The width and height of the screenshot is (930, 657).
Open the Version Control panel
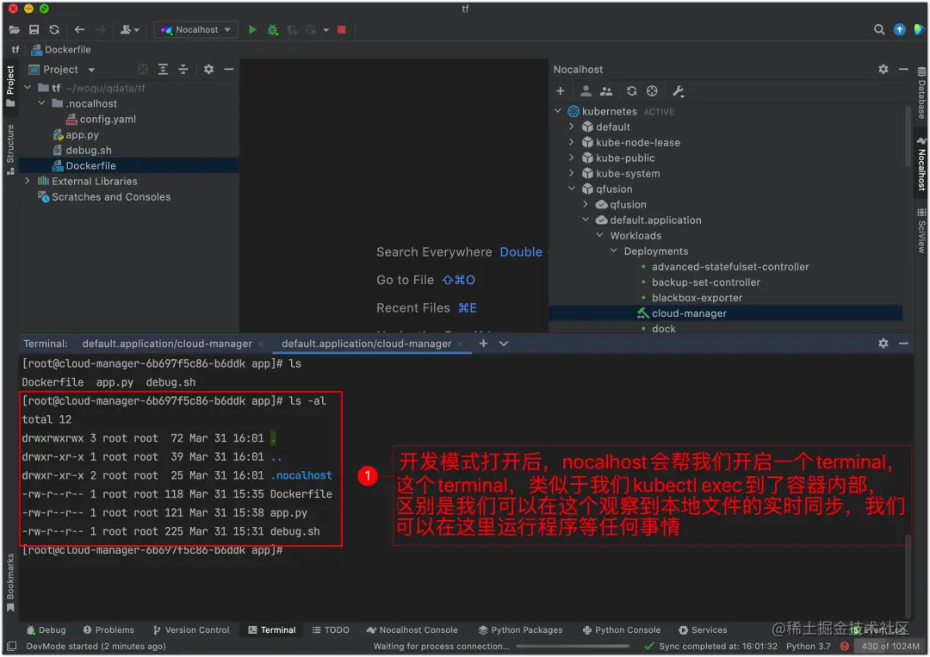point(191,629)
